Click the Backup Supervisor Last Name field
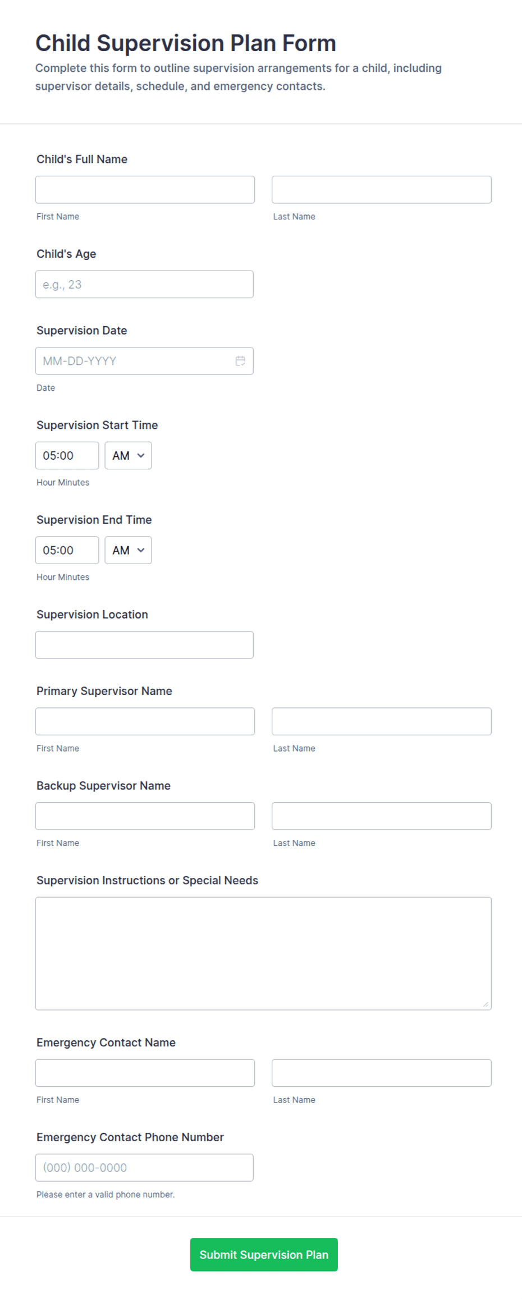This screenshot has width=522, height=1299. [x=382, y=816]
